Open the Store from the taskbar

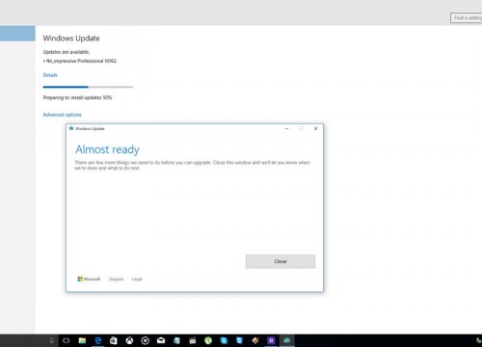click(114, 340)
